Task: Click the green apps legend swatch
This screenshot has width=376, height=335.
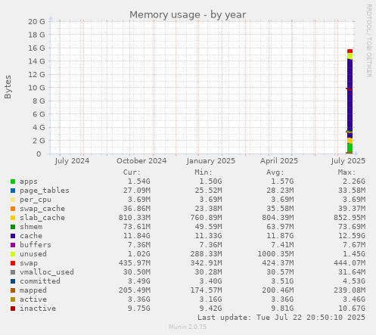Action: point(13,181)
